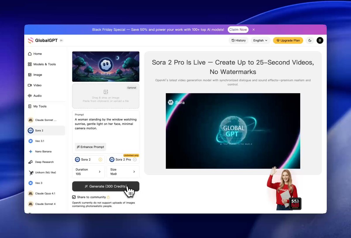
Task: Click Generate (300 Credits) button
Action: click(x=106, y=186)
